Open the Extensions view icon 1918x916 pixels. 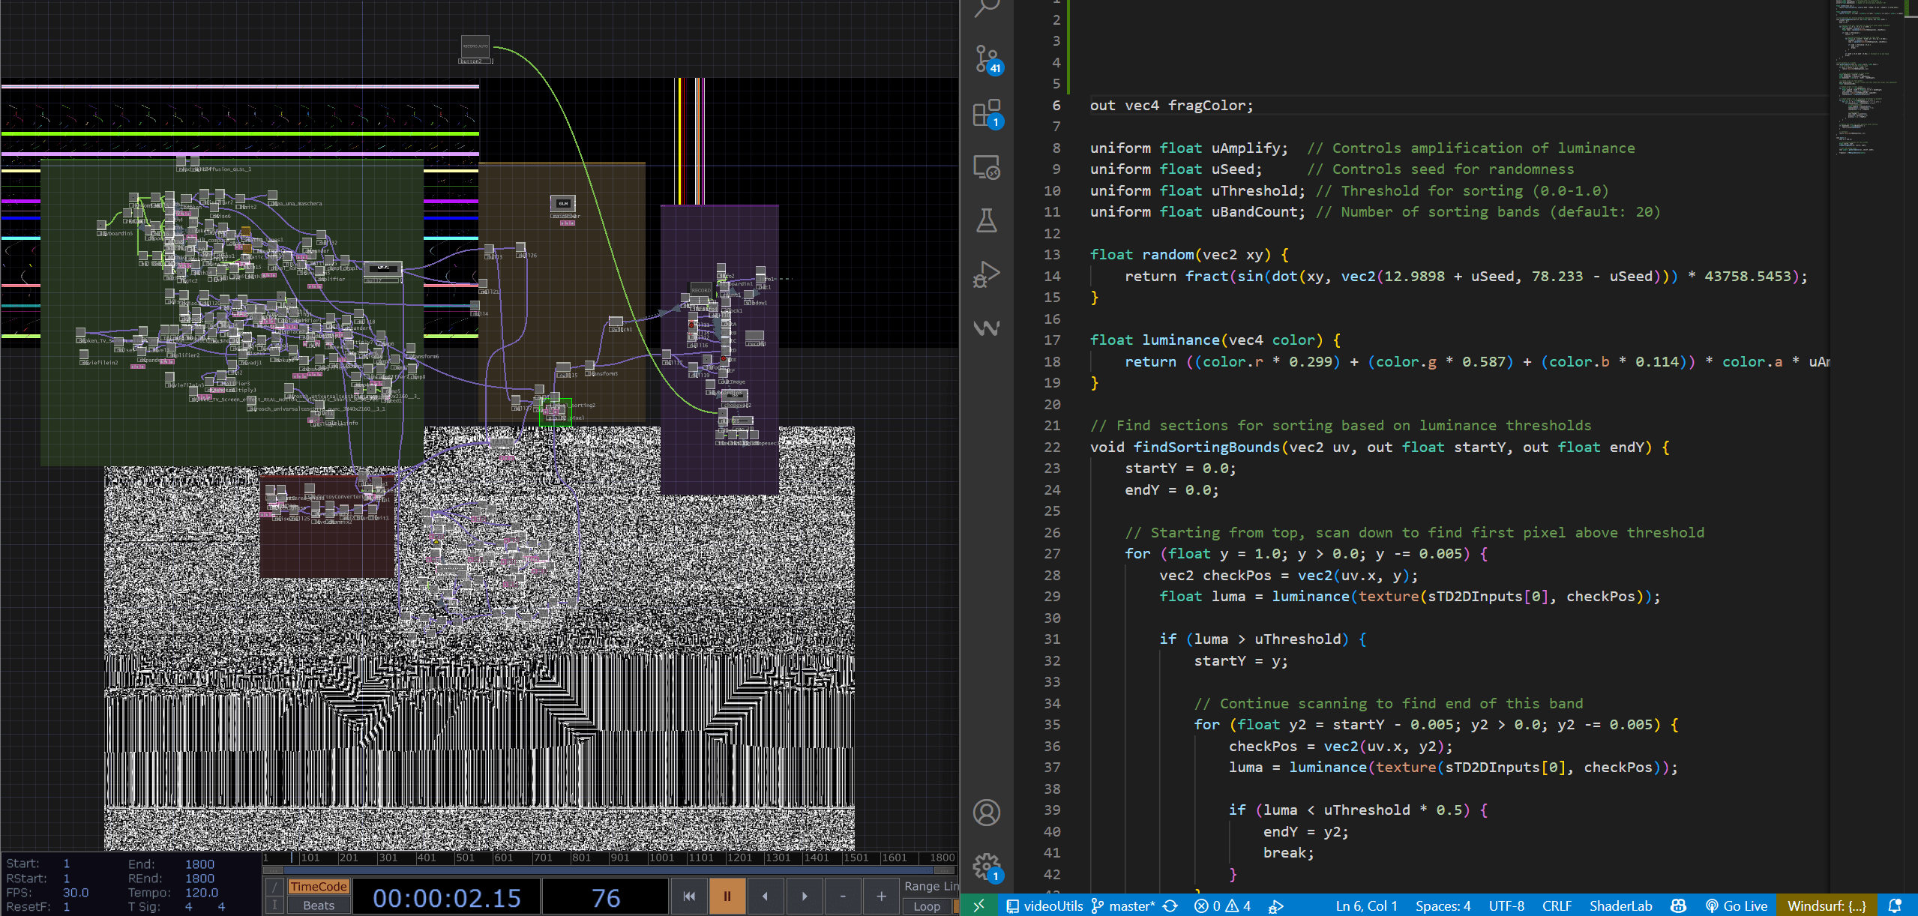point(987,113)
